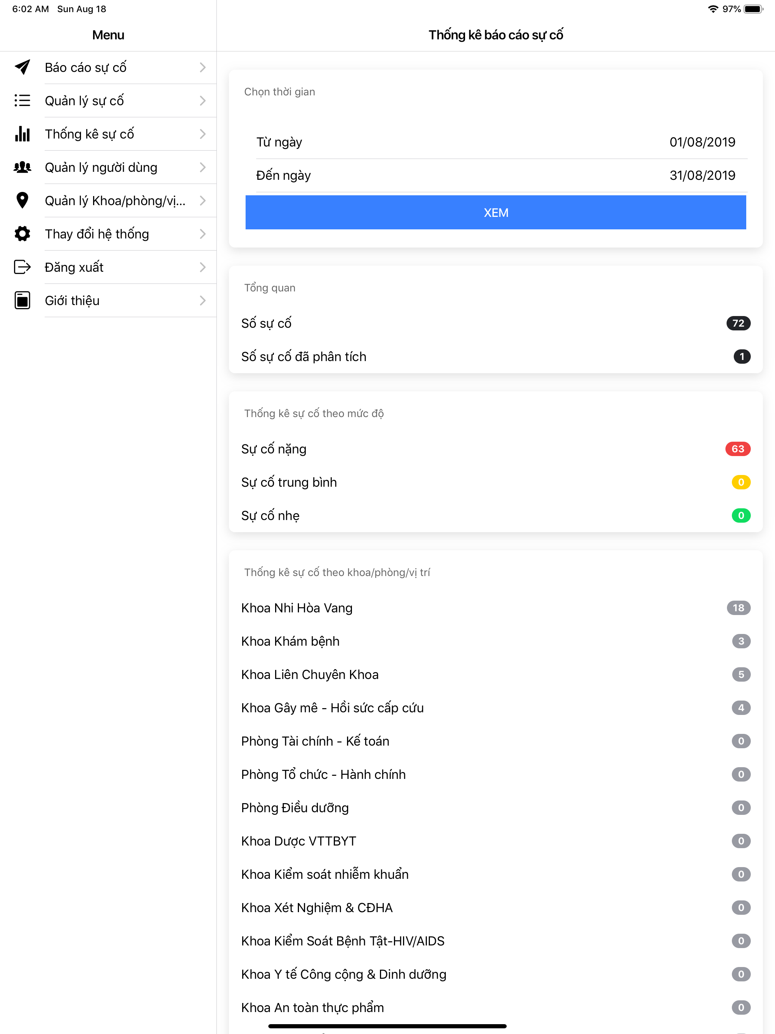The width and height of the screenshot is (775, 1034).
Task: Open Quản lý Khoa/phòng/vị... menu item
Action: pyautogui.click(x=109, y=200)
